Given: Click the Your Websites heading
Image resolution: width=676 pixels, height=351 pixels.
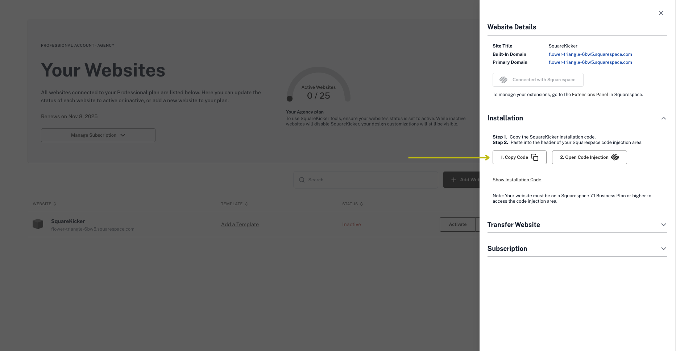Looking at the screenshot, I should [103, 70].
